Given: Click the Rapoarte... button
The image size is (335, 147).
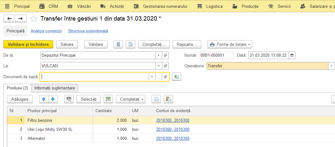Looking at the screenshot, I should click(x=187, y=45).
